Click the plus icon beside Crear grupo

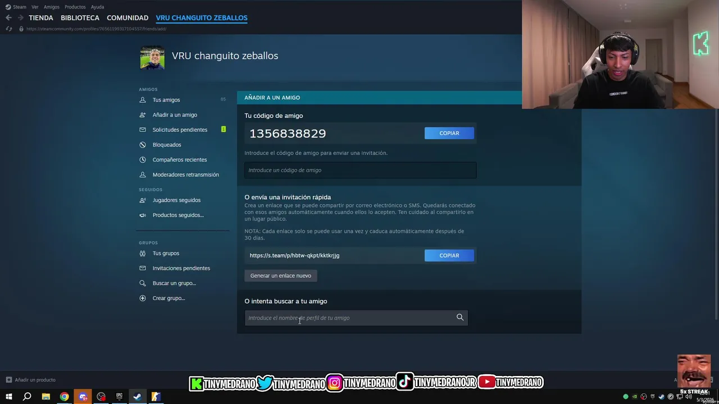[143, 298]
